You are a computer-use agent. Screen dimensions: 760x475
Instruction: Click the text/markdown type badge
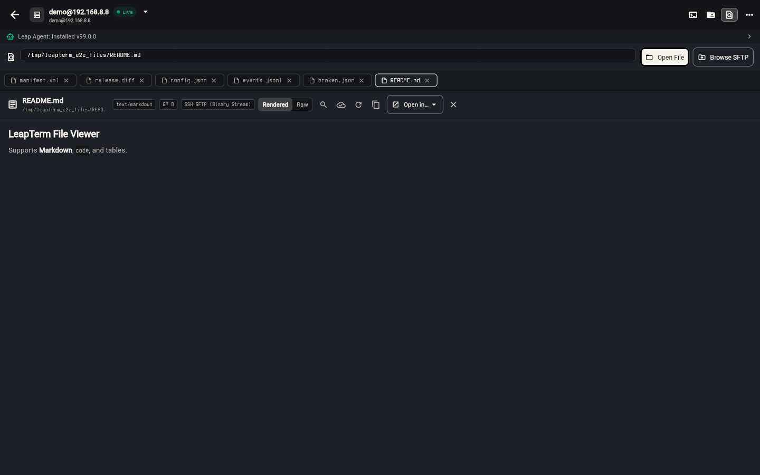pos(134,104)
